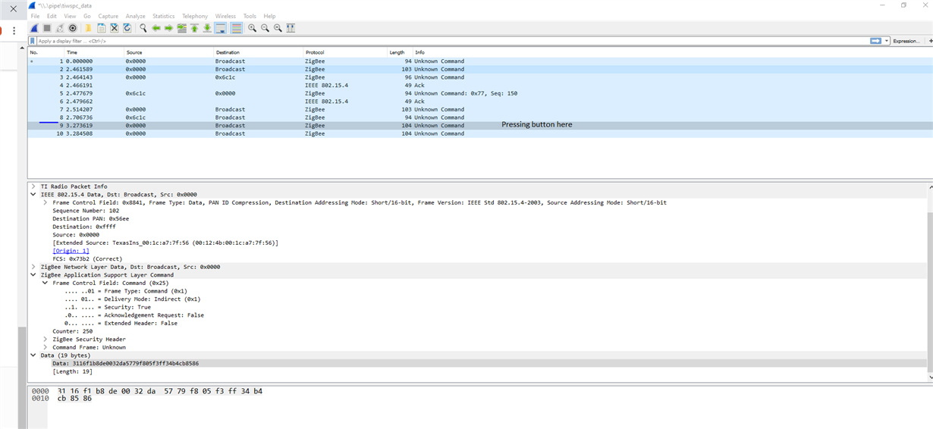Sort packets by the Time column header
This screenshot has height=429, width=933.
coord(94,52)
